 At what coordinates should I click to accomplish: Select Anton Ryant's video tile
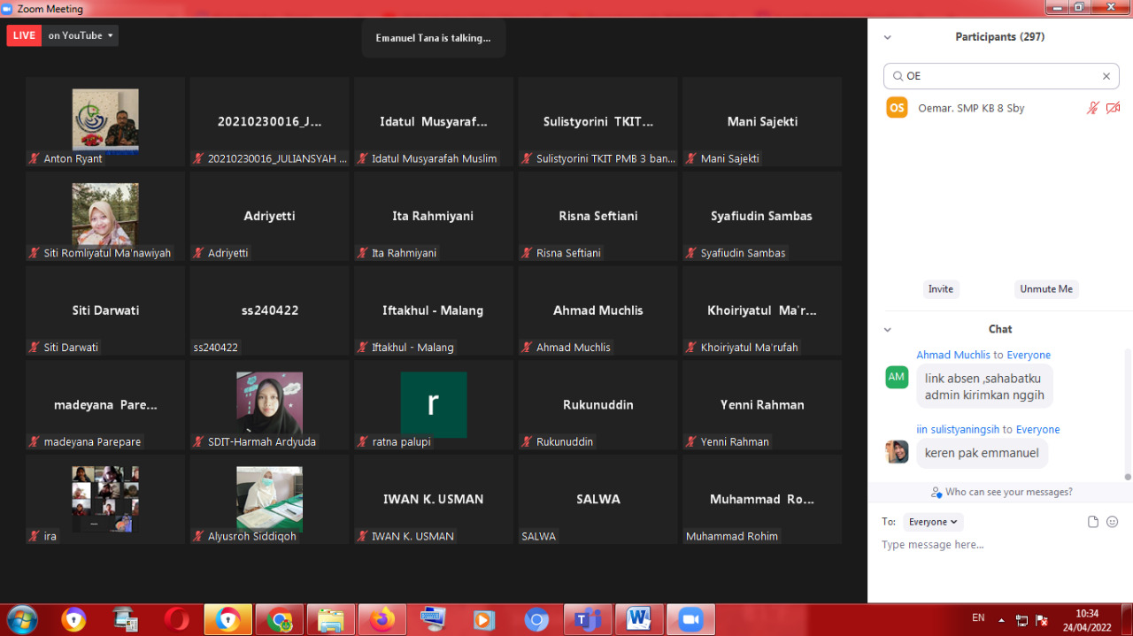coord(105,122)
